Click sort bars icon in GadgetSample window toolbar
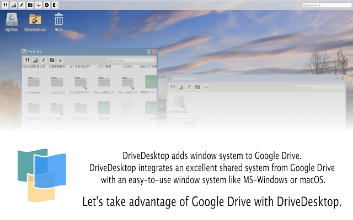Image resolution: width=353 pixels, height=220 pixels. [181, 87]
